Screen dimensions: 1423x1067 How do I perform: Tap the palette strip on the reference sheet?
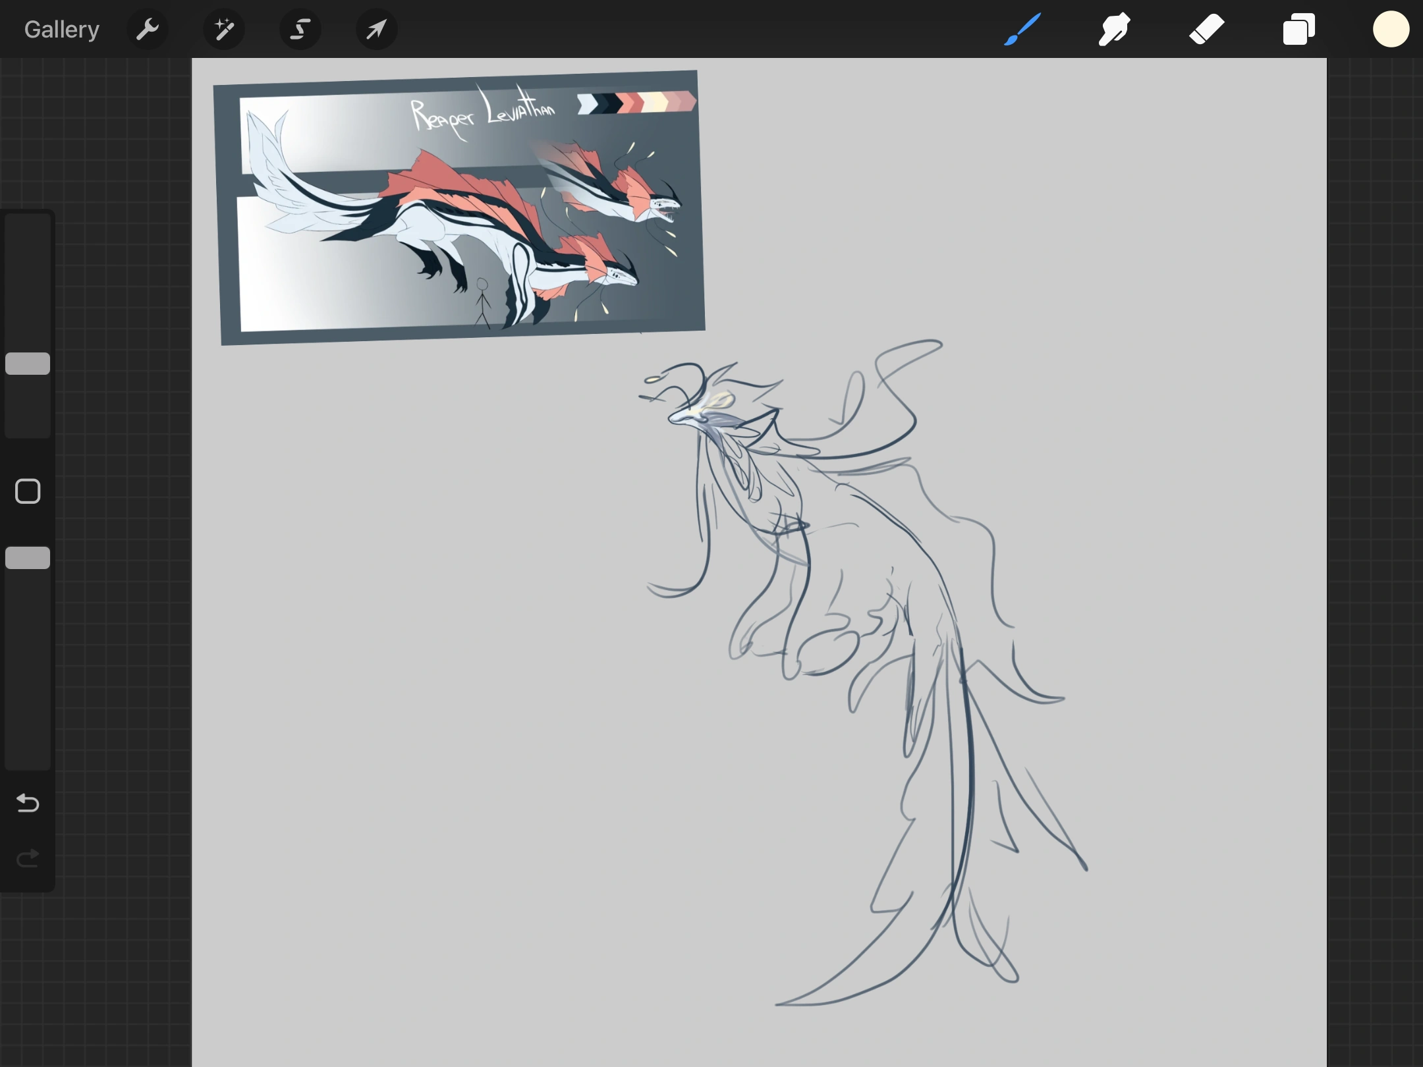pos(636,102)
